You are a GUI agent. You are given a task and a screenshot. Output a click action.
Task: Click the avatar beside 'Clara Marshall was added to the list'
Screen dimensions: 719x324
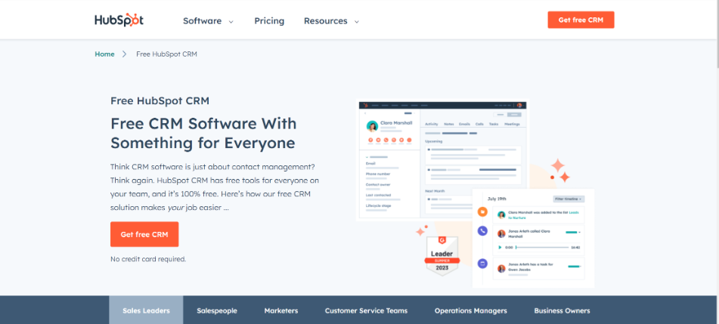coord(502,214)
